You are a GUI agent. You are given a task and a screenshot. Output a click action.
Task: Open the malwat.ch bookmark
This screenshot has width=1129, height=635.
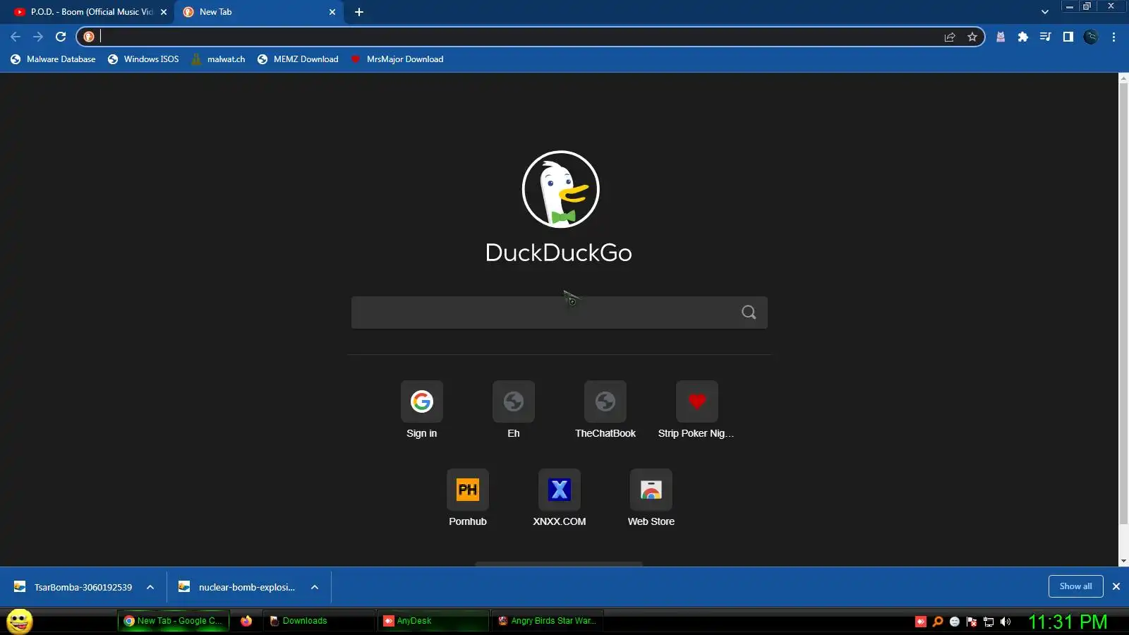(218, 59)
